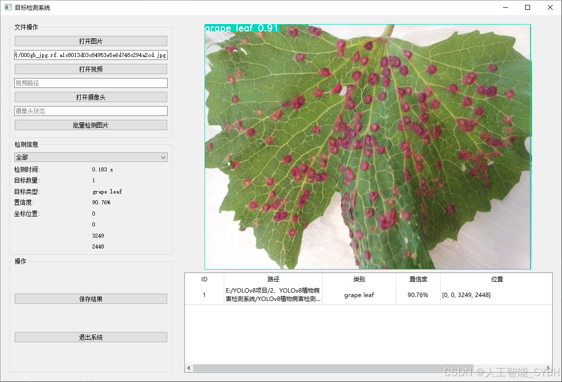The width and height of the screenshot is (562, 382).
Task: Click the 打开摄像头 button
Action: tap(90, 97)
